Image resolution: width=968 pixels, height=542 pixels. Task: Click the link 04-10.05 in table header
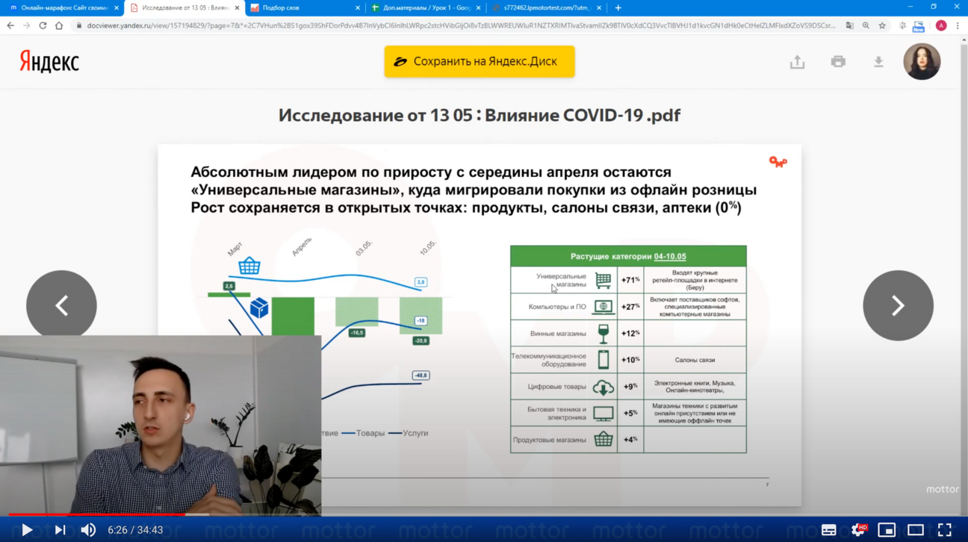coord(670,256)
